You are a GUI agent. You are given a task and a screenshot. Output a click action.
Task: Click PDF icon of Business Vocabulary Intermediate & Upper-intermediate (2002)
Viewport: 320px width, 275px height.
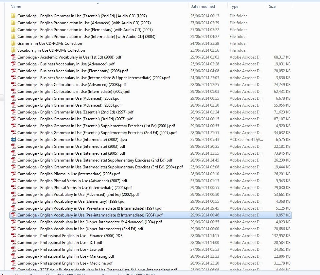[x=13, y=78]
